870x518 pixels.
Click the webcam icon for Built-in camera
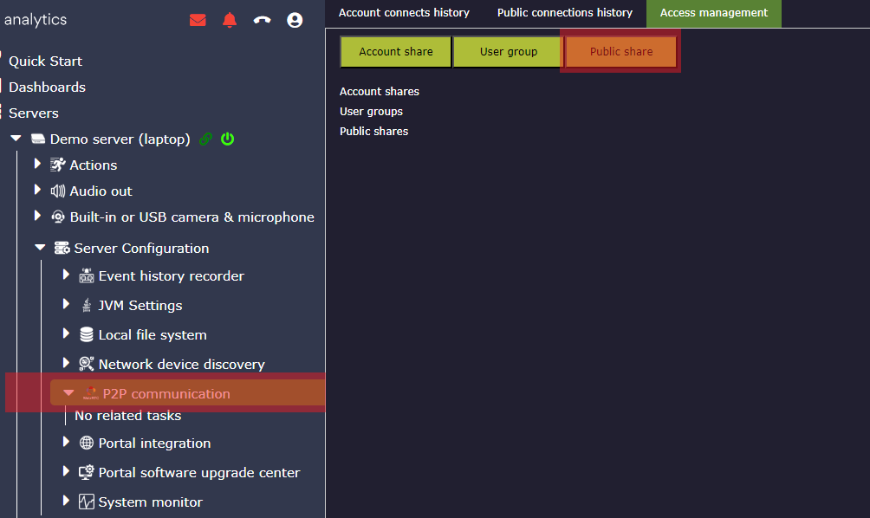(58, 217)
